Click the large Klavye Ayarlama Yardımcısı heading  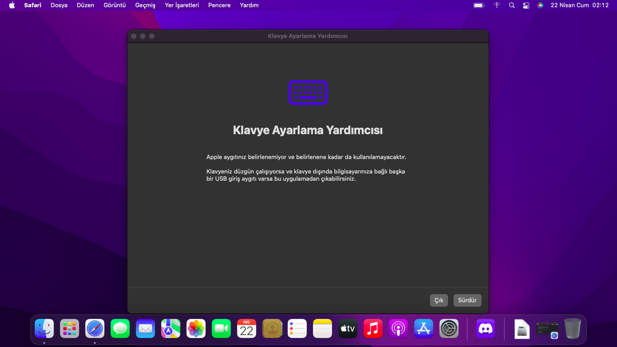point(308,130)
